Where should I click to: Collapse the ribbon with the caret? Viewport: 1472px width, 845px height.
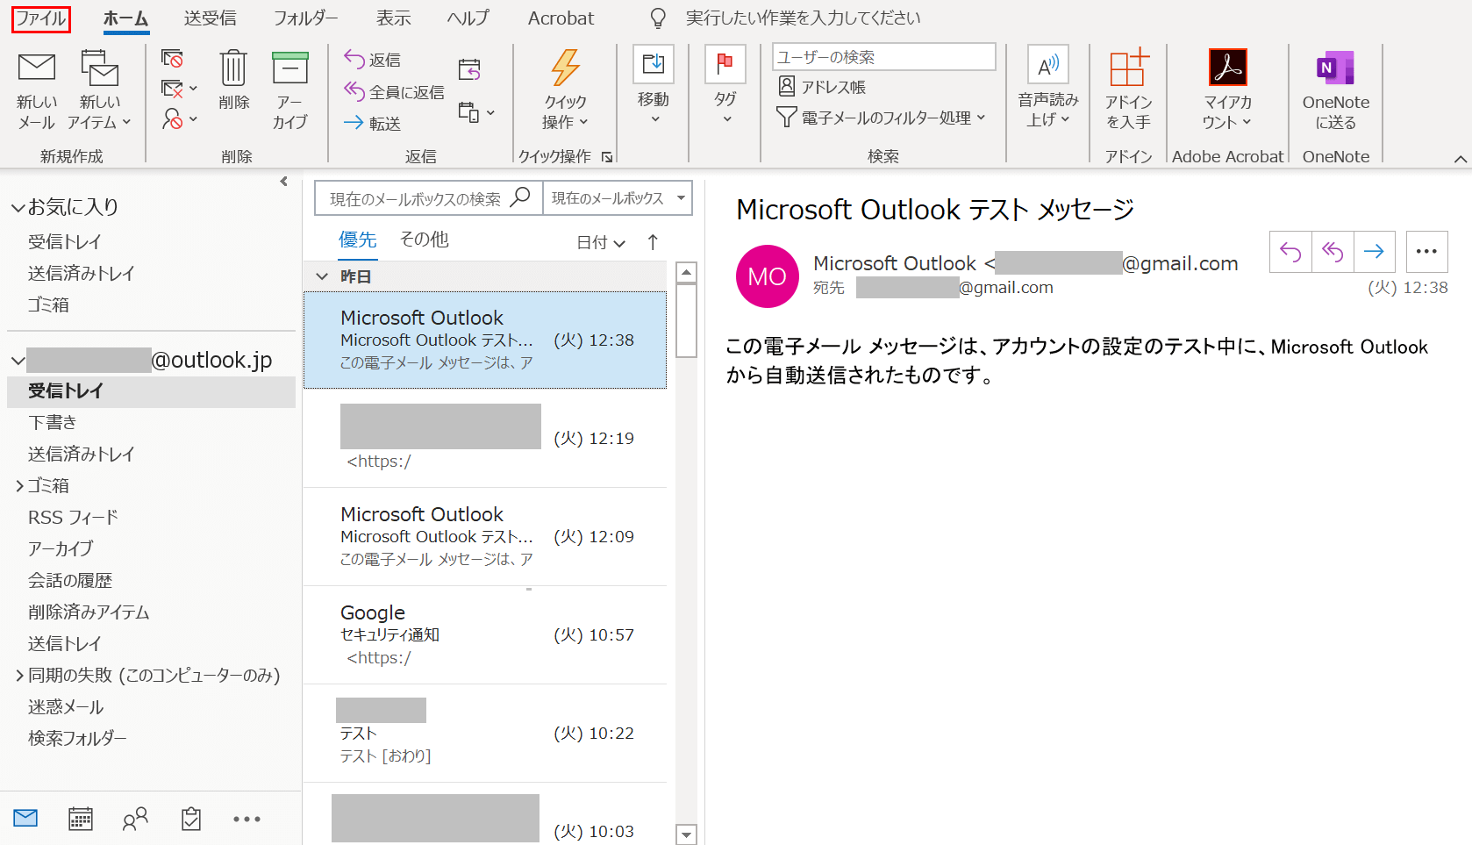tap(1460, 159)
